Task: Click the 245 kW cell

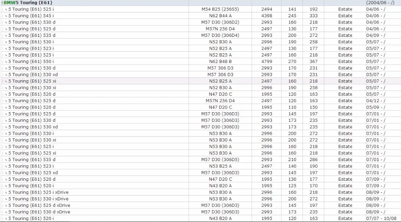Action: (x=292, y=16)
